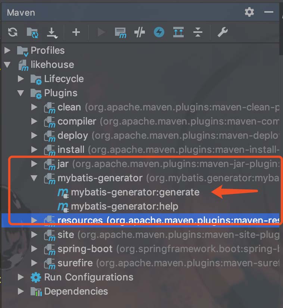This screenshot has height=308, width=283.
Task: Click the clean plugin icon
Action: click(x=50, y=108)
